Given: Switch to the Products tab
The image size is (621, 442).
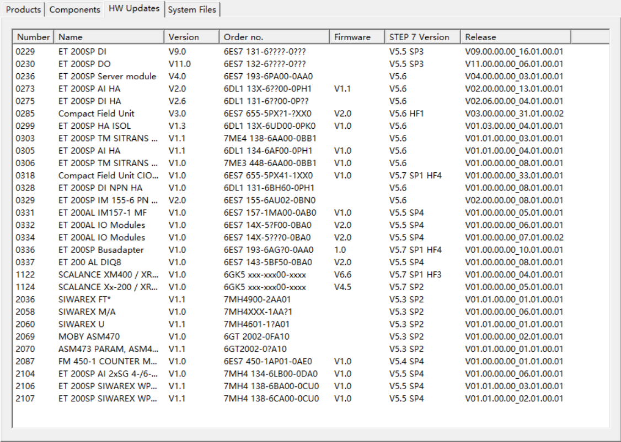Looking at the screenshot, I should click(x=24, y=9).
